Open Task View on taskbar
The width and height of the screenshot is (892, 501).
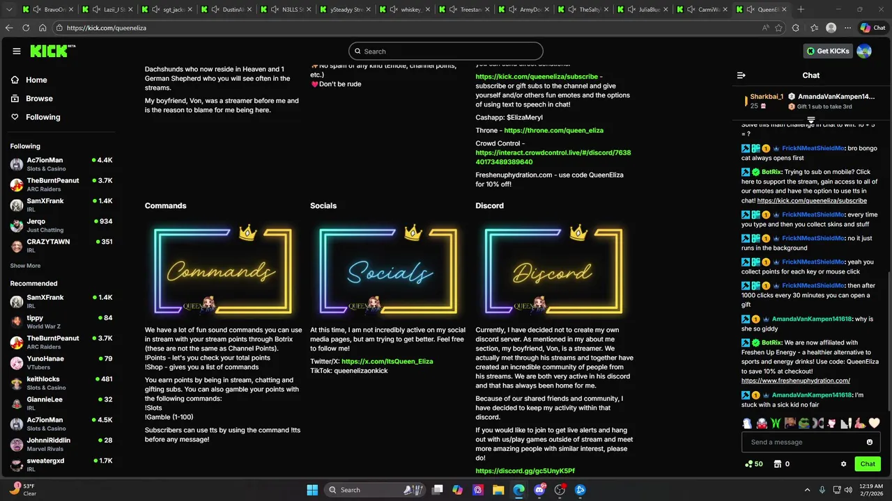coord(437,490)
